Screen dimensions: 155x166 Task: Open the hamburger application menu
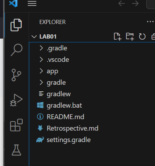pos(32,3)
